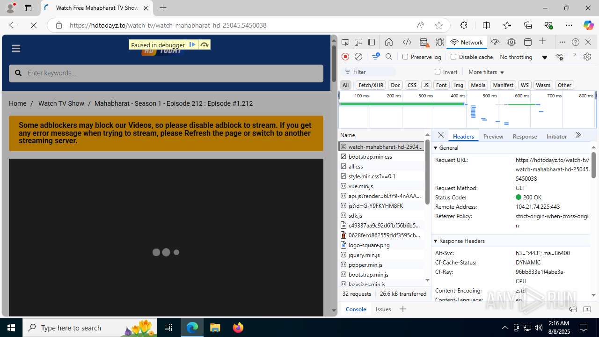Open Network settings gear icon
The image size is (599, 337).
(x=587, y=57)
